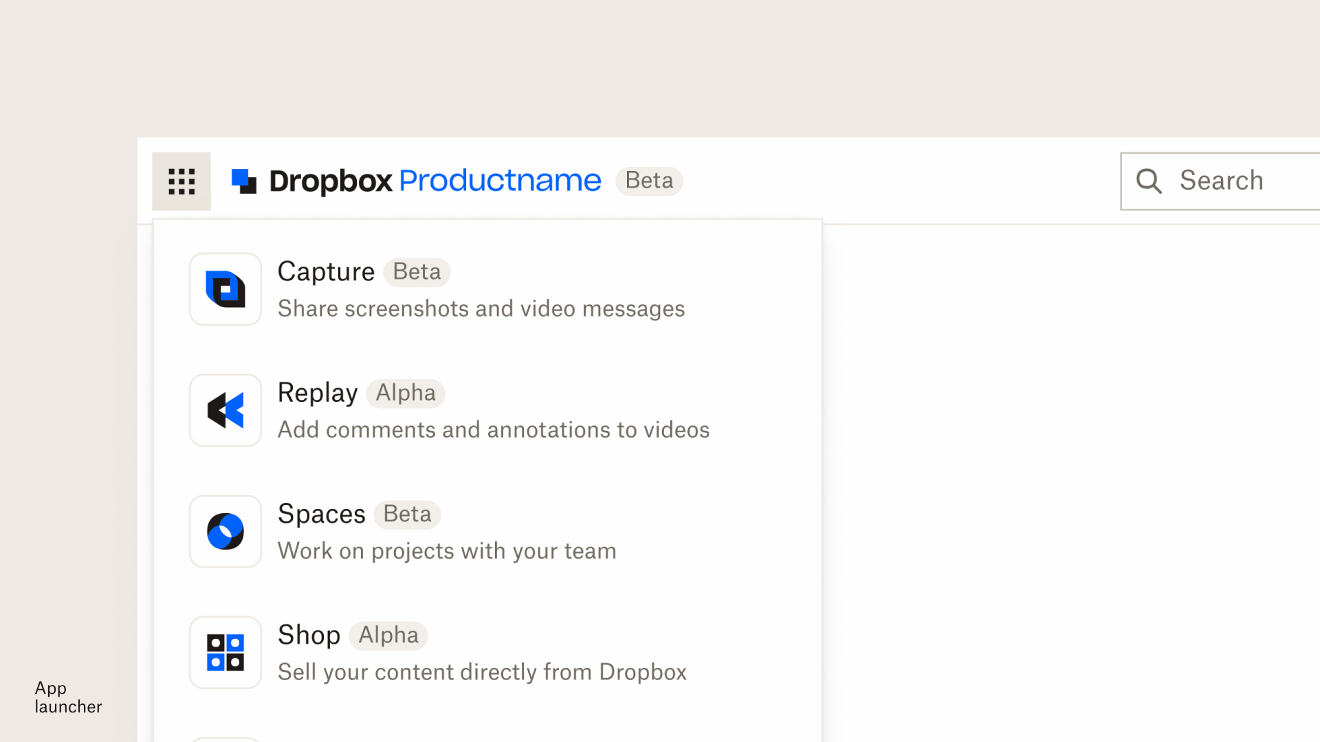Select the Replay menu entry title
The image size is (1320, 742).
pos(318,393)
